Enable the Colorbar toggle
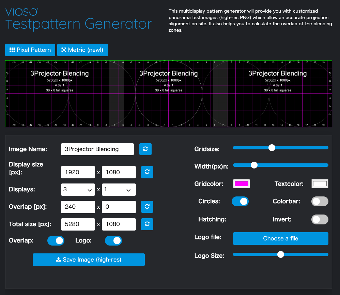This screenshot has width=340, height=295. tap(320, 201)
